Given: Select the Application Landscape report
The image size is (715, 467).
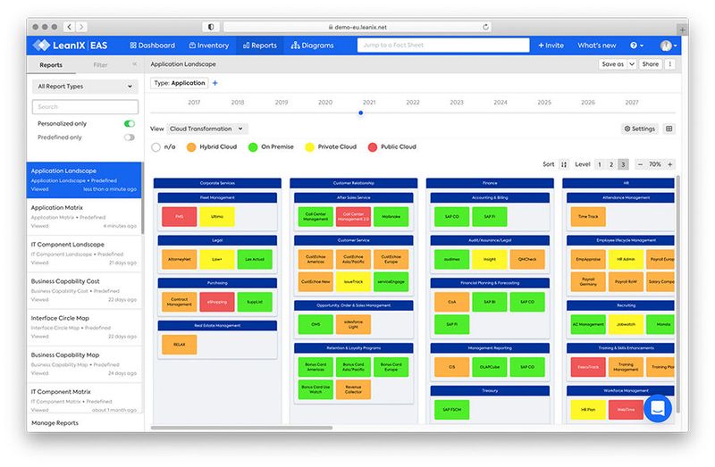Looking at the screenshot, I should tap(84, 179).
